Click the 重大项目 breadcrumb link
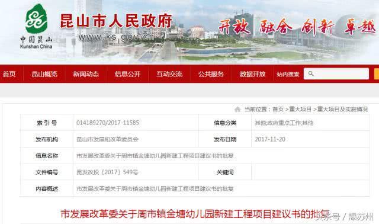The width and height of the screenshot is (379, 224). (300, 110)
